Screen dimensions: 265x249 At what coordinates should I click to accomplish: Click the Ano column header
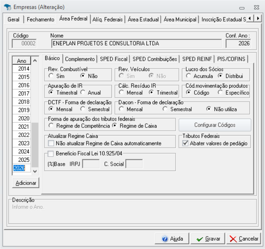(x=22, y=61)
